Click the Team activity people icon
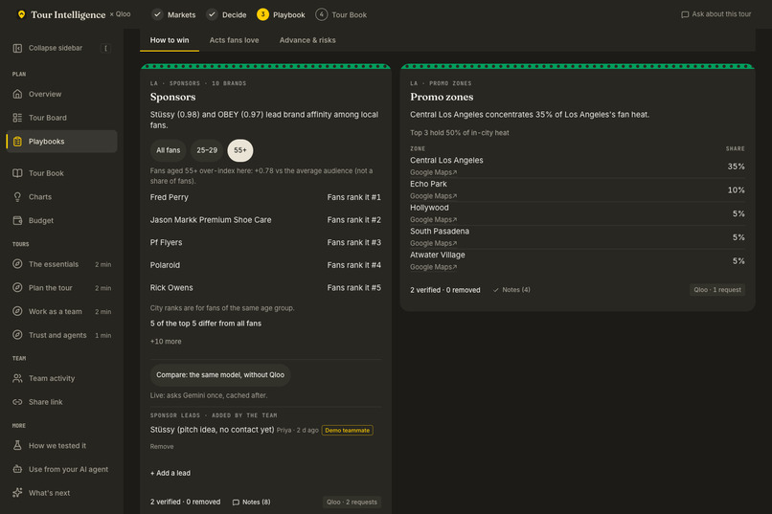The image size is (772, 514). pyautogui.click(x=17, y=378)
